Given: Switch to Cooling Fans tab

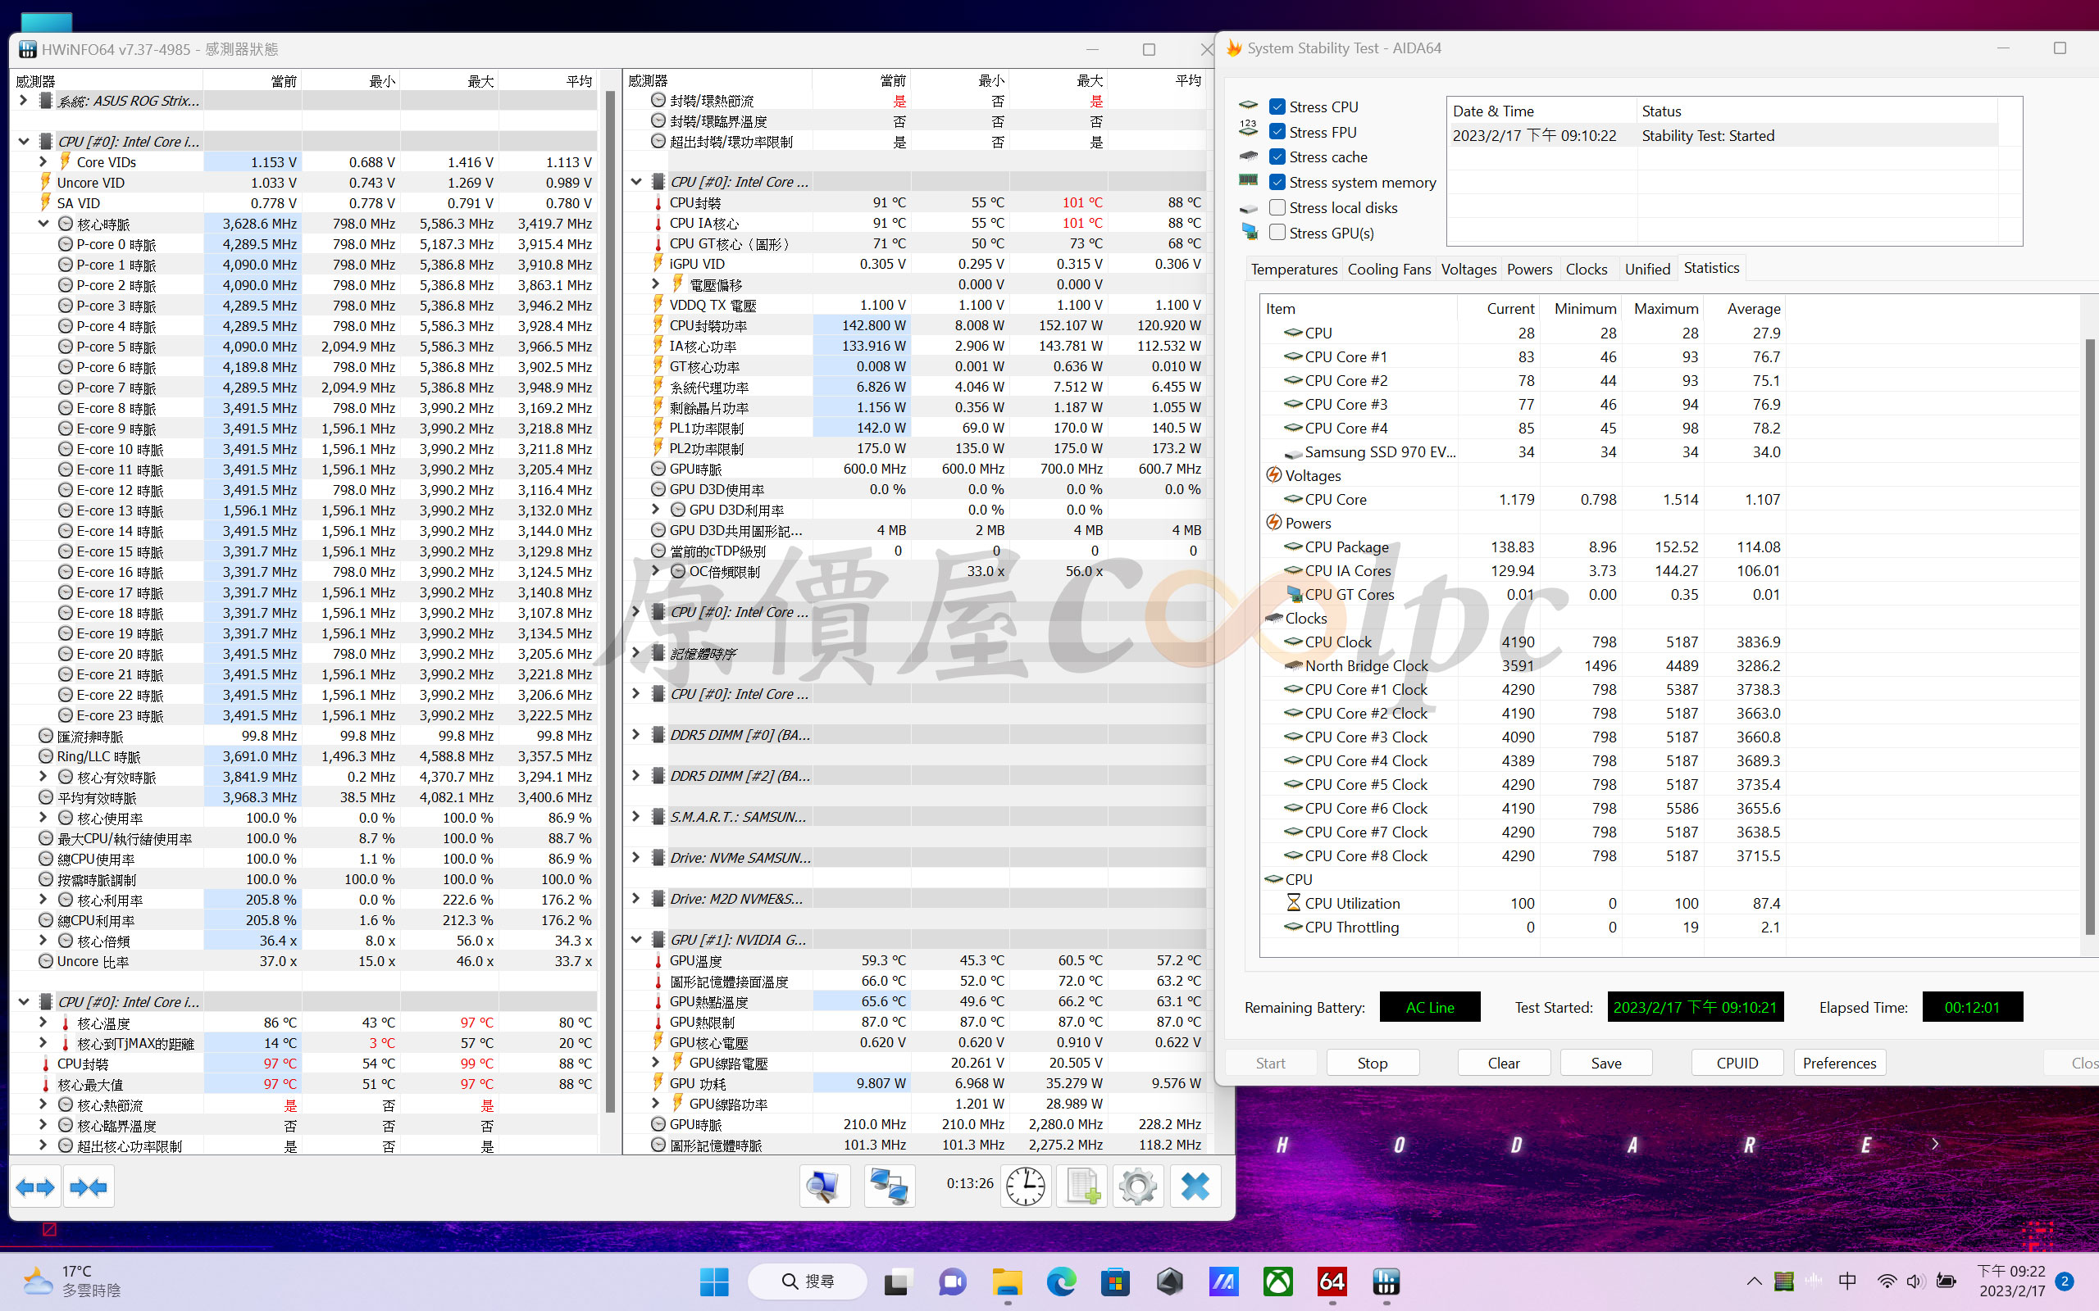Looking at the screenshot, I should 1389,270.
